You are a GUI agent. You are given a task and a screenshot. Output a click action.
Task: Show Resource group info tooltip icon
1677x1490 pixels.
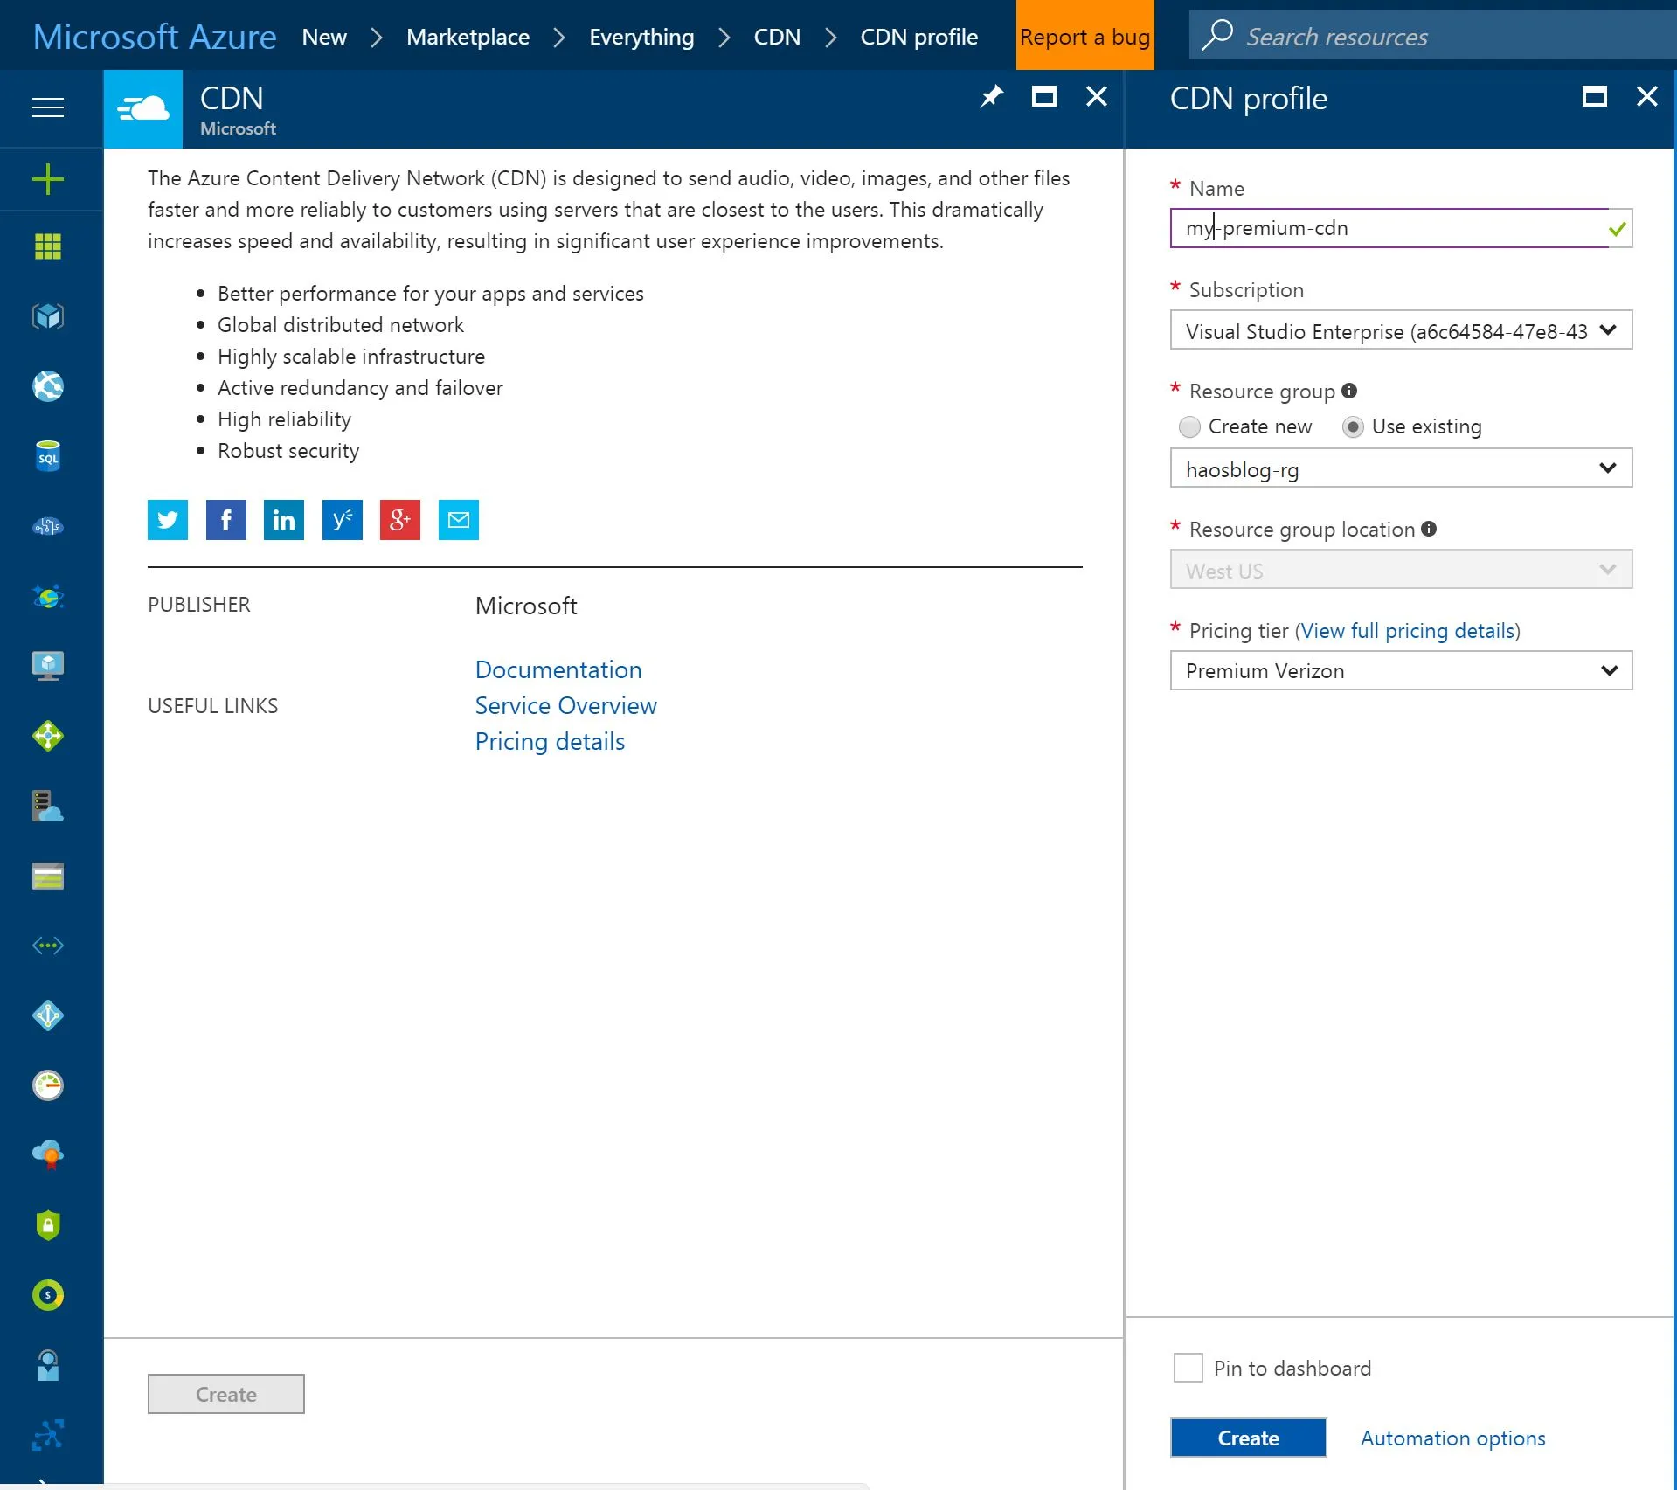(x=1349, y=391)
